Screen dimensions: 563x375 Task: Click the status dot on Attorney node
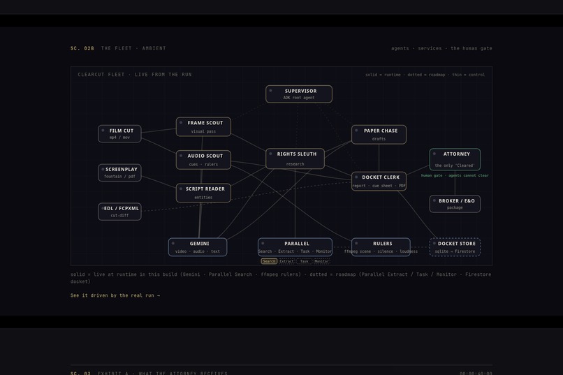pos(434,154)
